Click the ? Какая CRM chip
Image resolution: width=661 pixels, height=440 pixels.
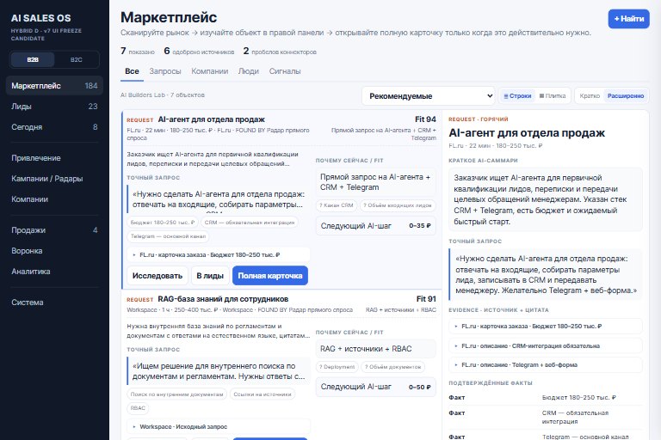[x=337, y=205]
